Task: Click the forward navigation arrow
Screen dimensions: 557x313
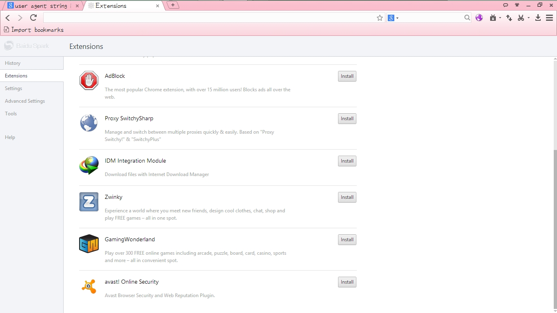Action: tap(20, 18)
